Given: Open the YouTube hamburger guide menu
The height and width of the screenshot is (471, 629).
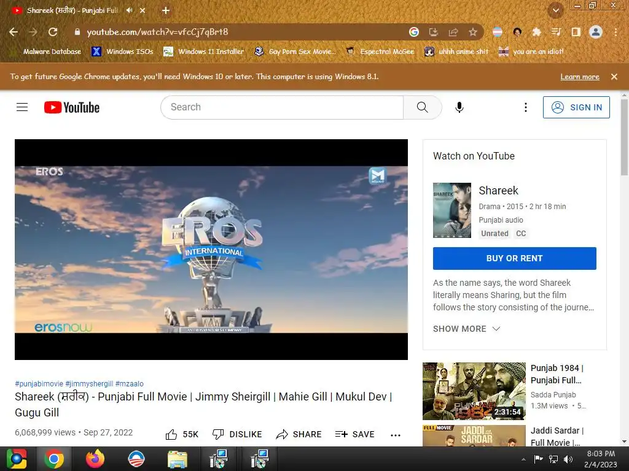Looking at the screenshot, I should [22, 107].
